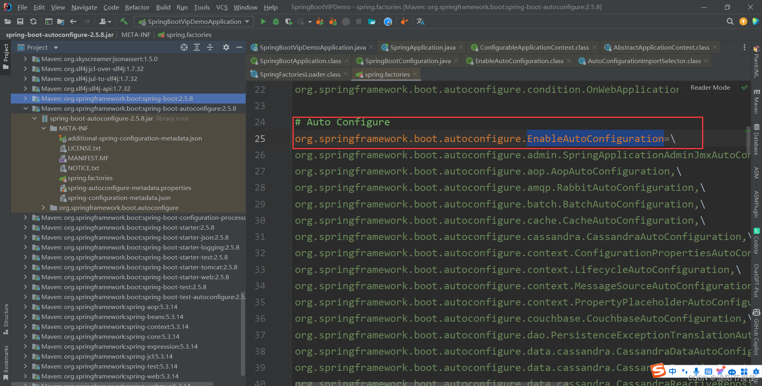This screenshot has width=762, height=386.
Task: Start debugging with the green bug icon
Action: pyautogui.click(x=276, y=21)
